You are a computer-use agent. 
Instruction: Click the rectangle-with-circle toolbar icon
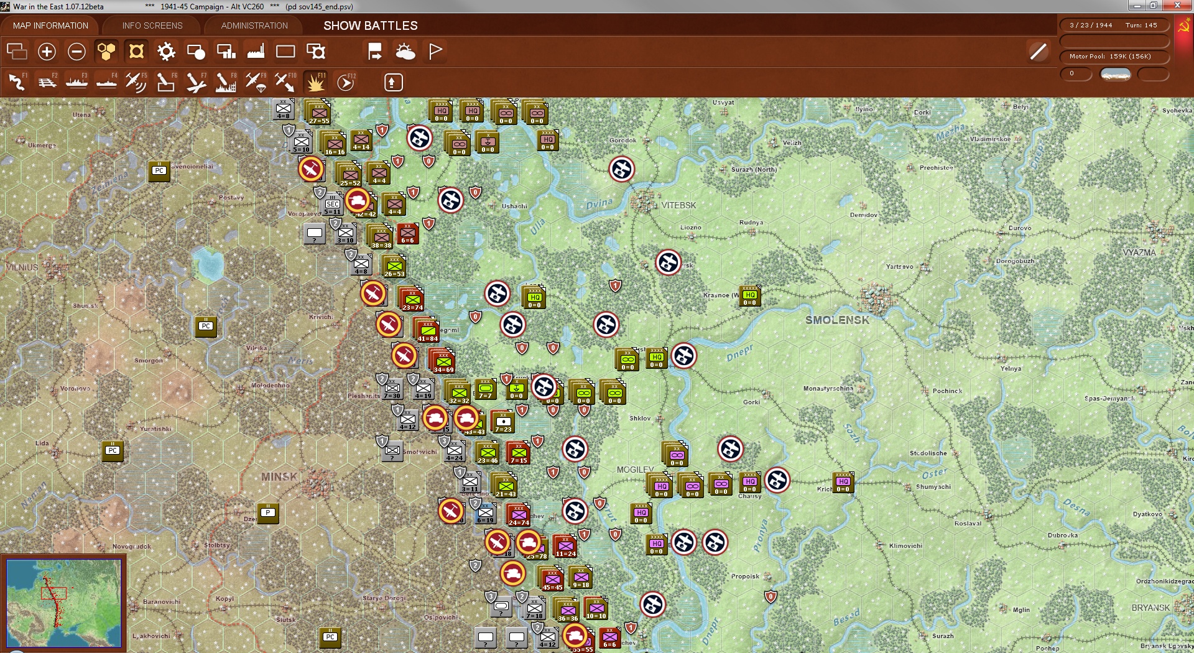tap(196, 51)
